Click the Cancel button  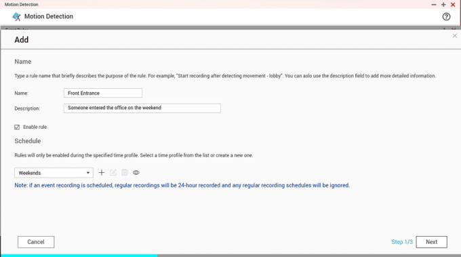[36, 242]
